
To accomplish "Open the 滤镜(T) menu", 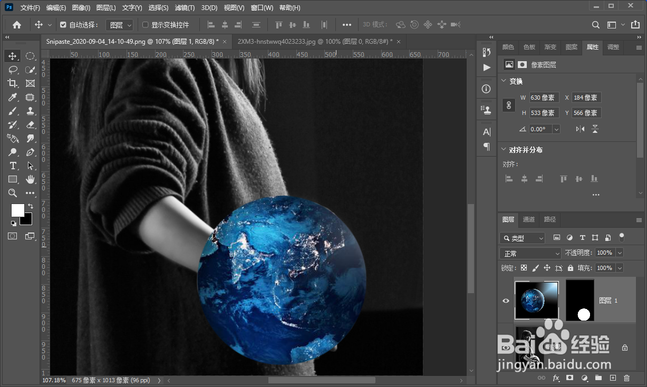I will [185, 8].
